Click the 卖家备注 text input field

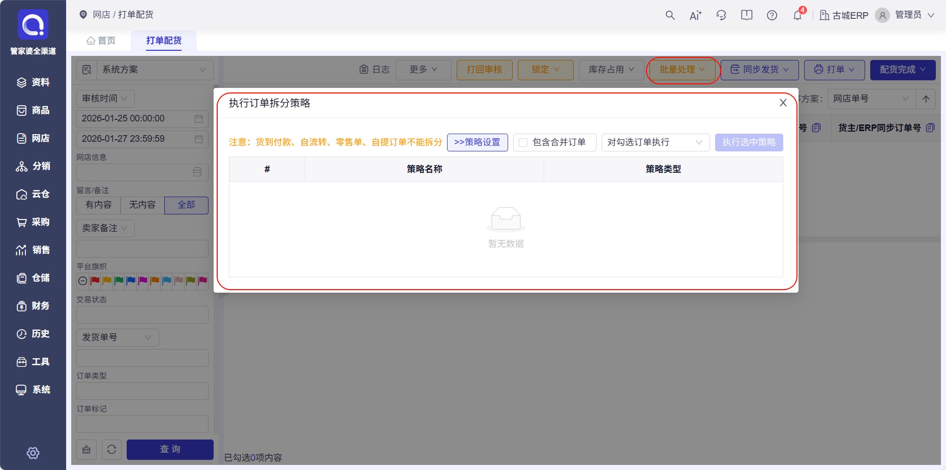tap(142, 248)
